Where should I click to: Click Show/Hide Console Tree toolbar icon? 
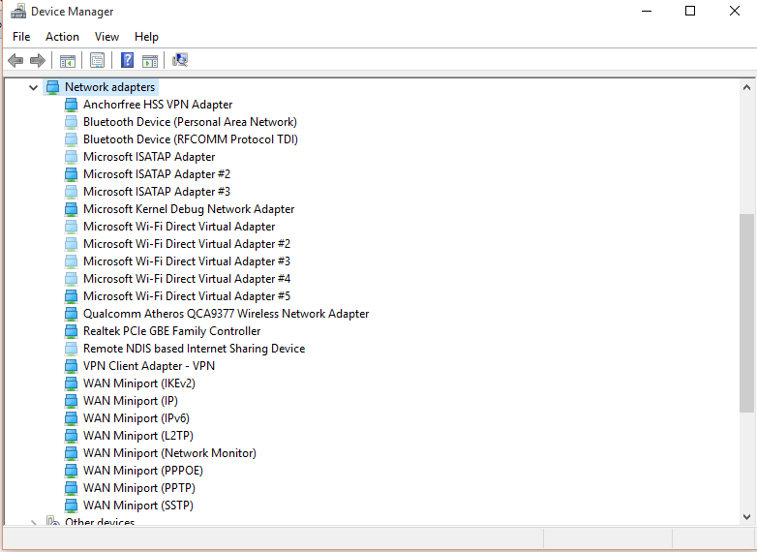point(68,61)
